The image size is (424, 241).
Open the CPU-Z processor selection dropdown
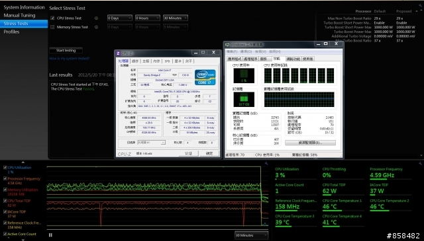[x=151, y=143]
